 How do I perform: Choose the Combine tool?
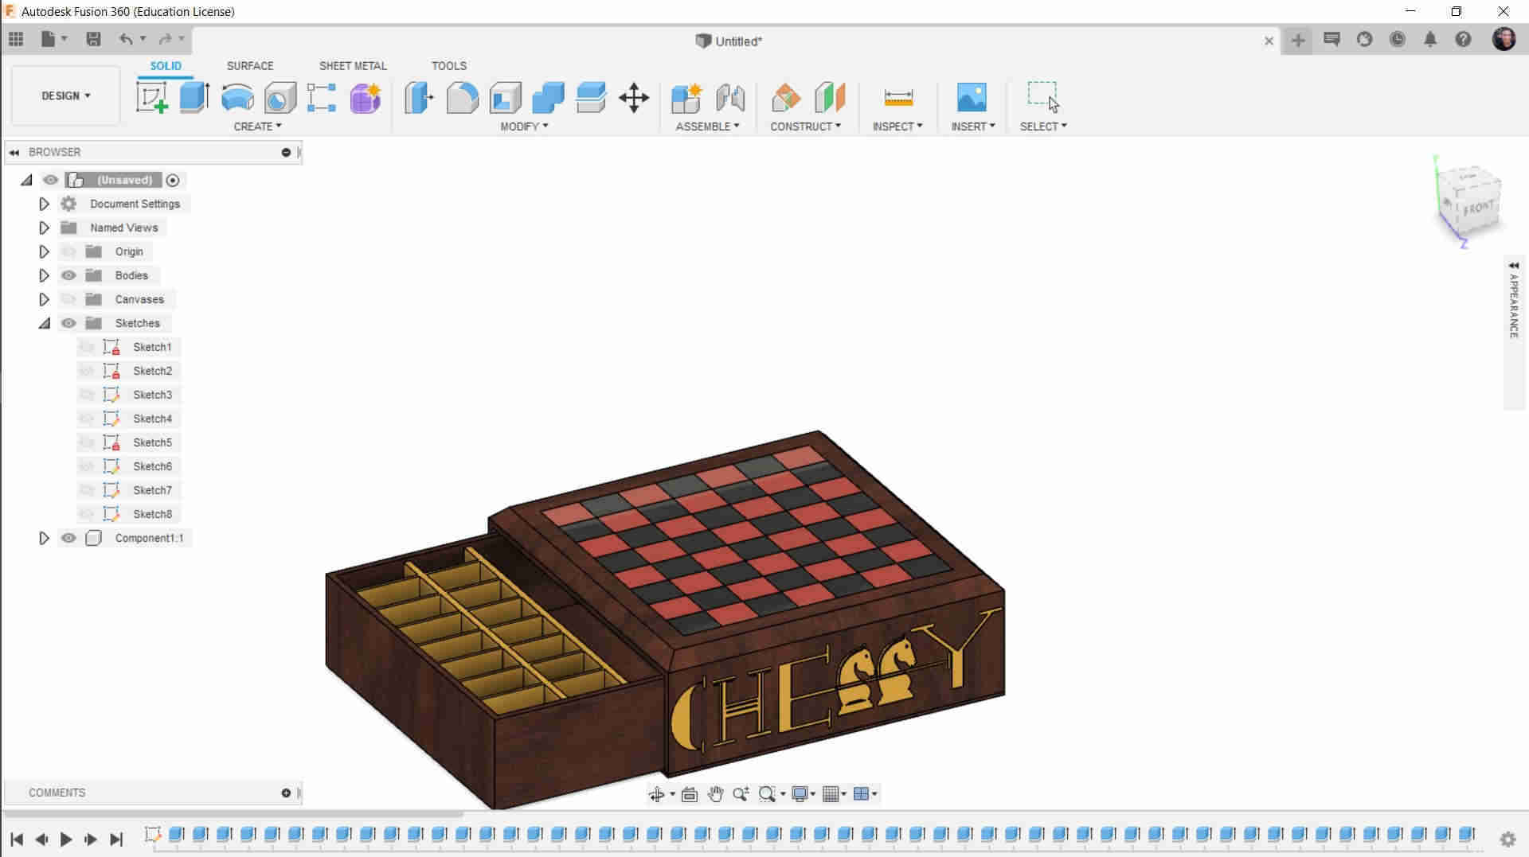(548, 98)
